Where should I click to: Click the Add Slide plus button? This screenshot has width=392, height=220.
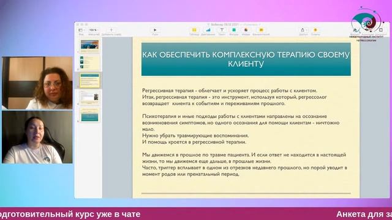pos(111,30)
